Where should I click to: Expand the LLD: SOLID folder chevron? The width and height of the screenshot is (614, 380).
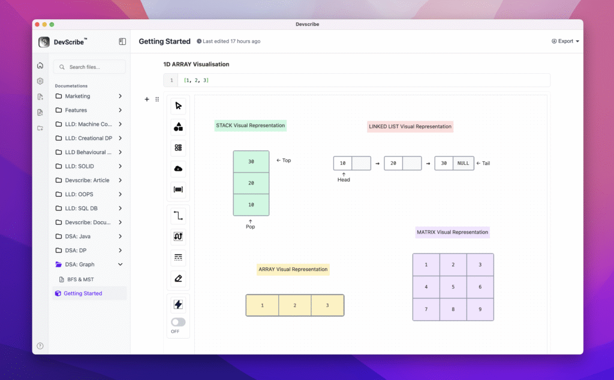click(x=120, y=166)
